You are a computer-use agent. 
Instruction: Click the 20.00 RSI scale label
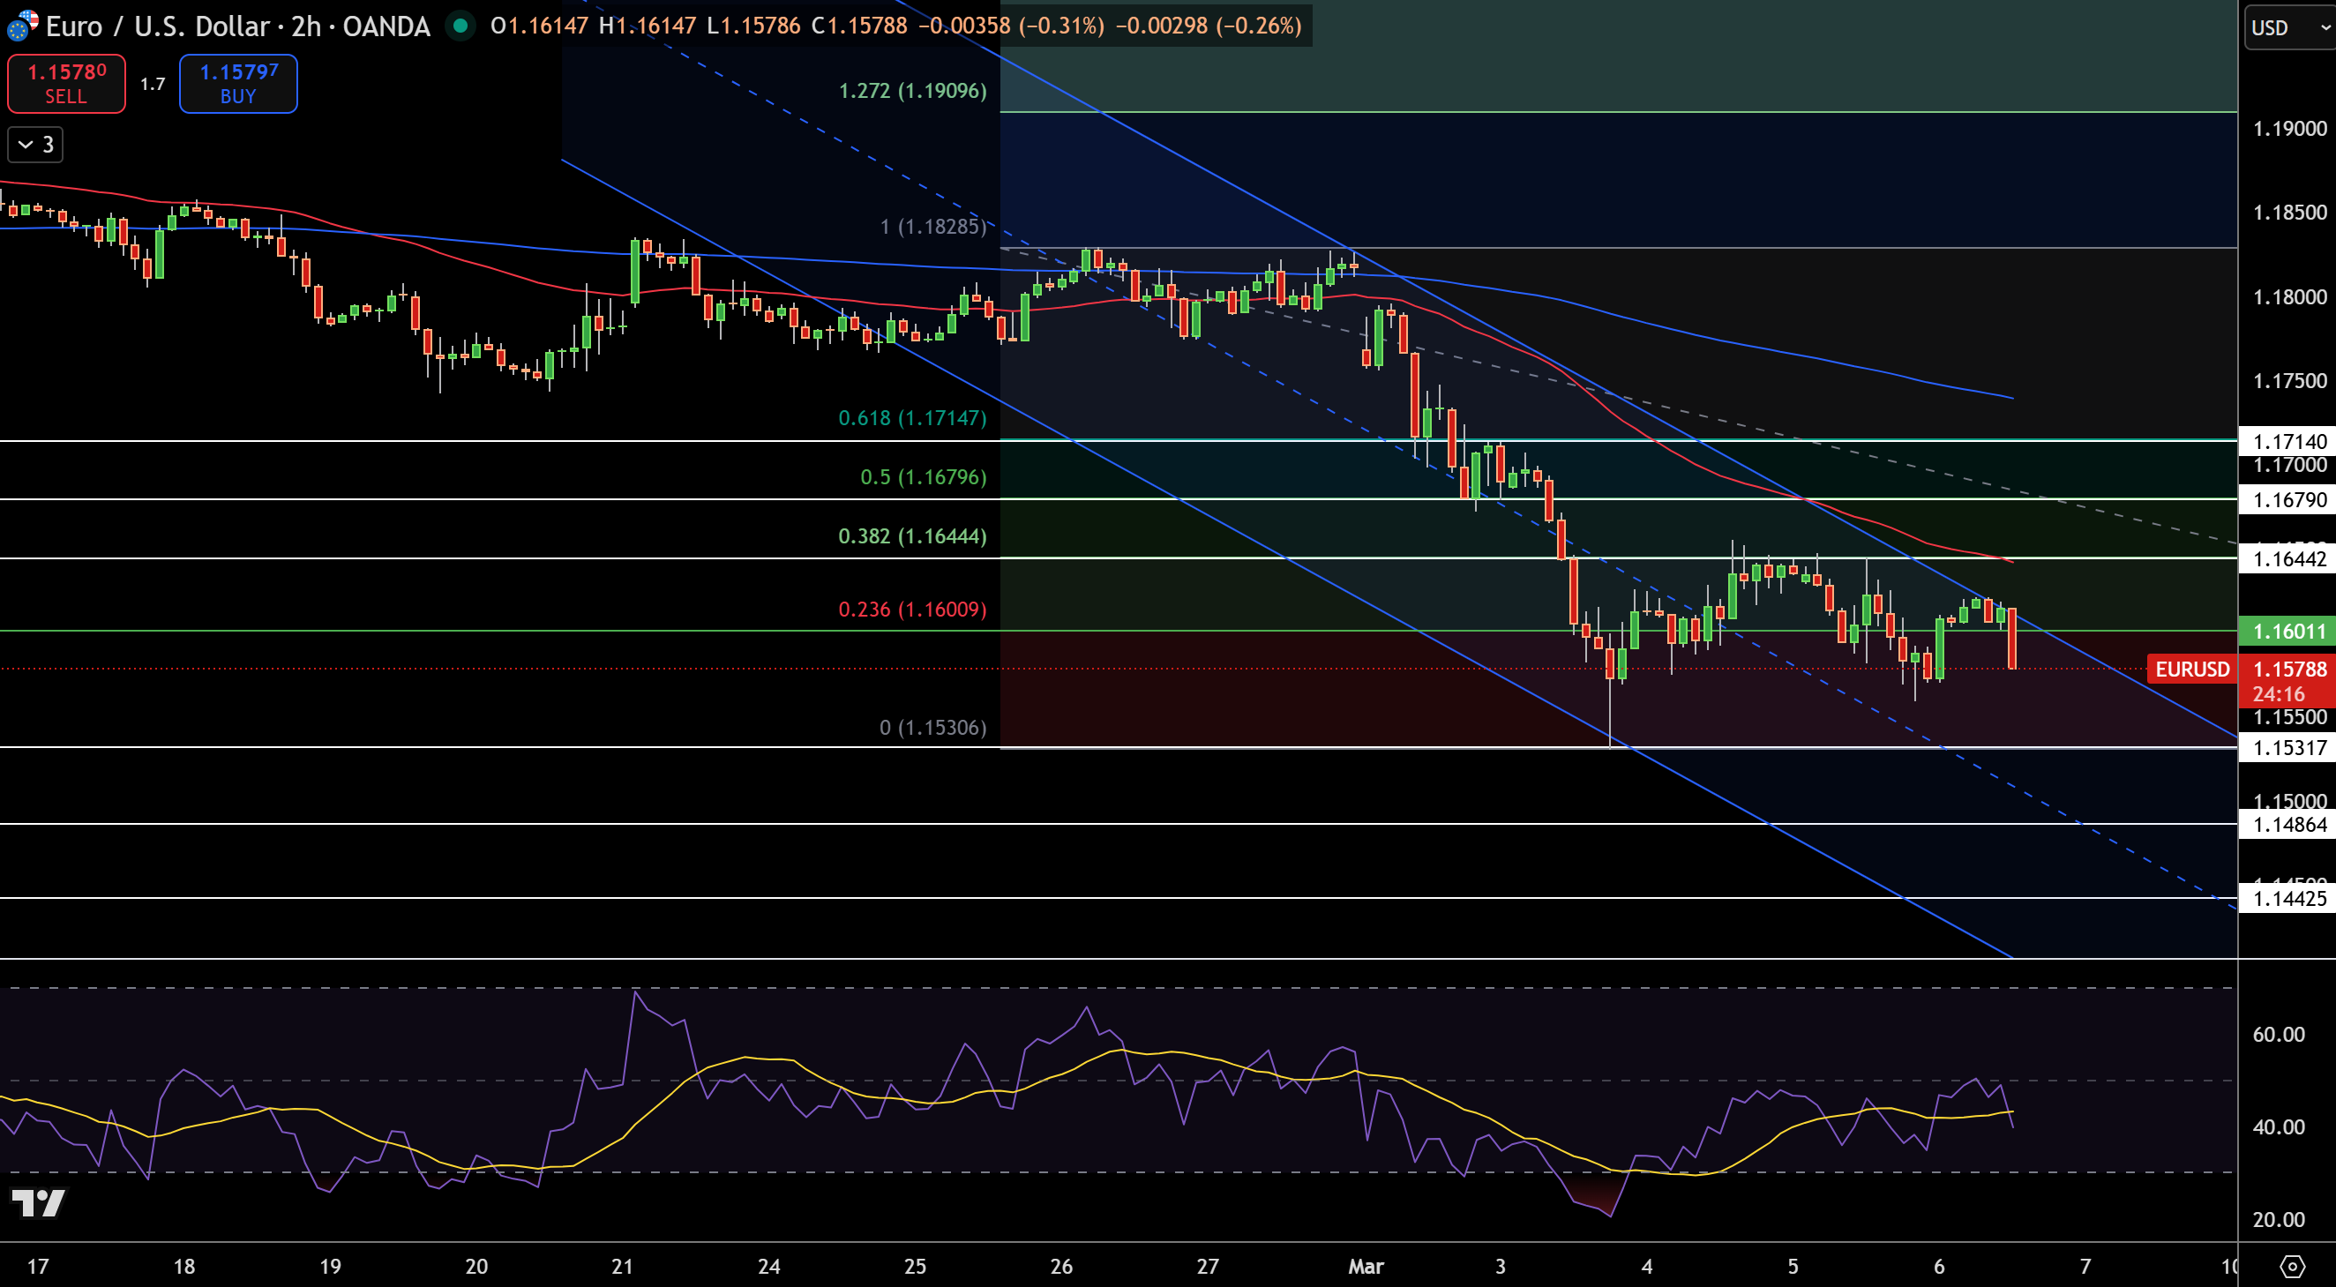tap(2278, 1219)
